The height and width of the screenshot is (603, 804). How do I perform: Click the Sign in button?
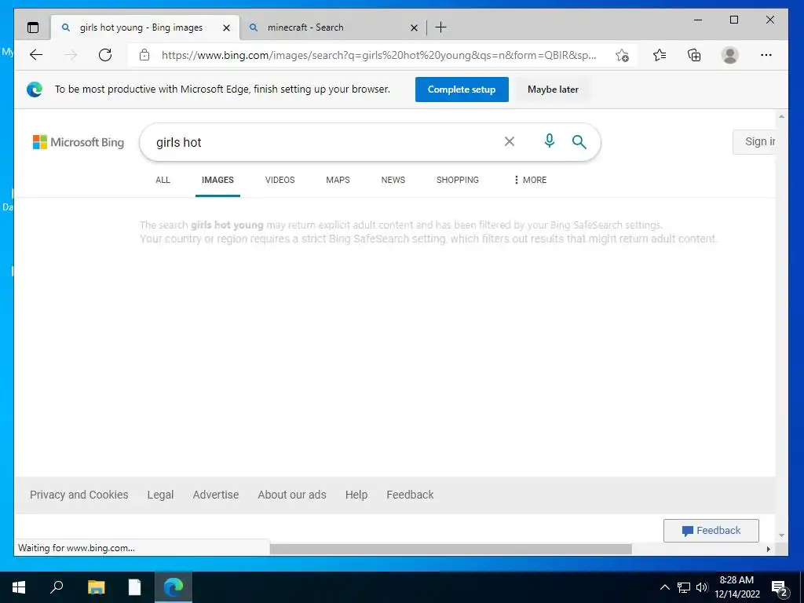coord(755,141)
